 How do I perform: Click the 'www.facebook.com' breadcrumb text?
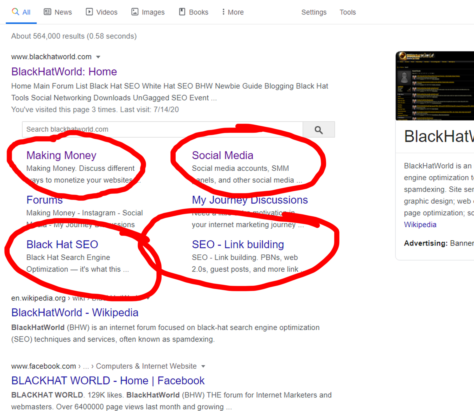(x=43, y=366)
